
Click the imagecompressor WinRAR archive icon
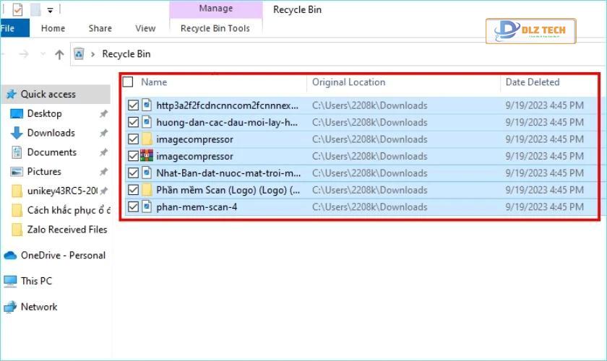click(x=147, y=155)
